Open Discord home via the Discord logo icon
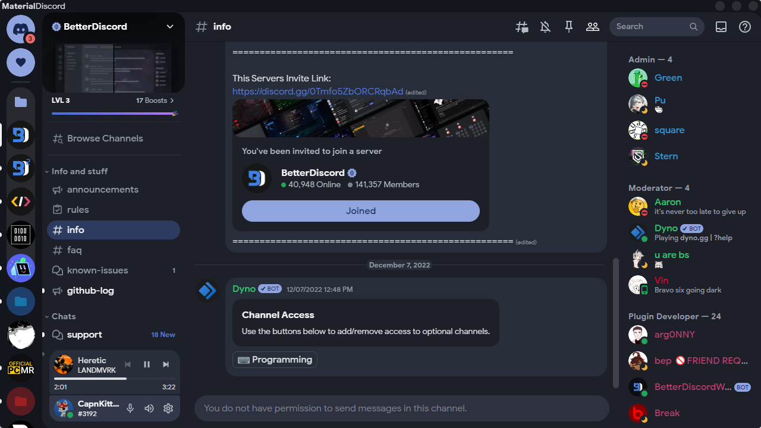Screen dimensions: 761x428 tap(21, 30)
